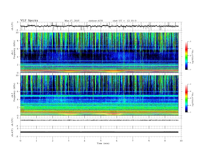Click the "-7" tick on ch.1 colorbar
This screenshot has height=158, width=204.
pyautogui.click(x=190, y=70)
